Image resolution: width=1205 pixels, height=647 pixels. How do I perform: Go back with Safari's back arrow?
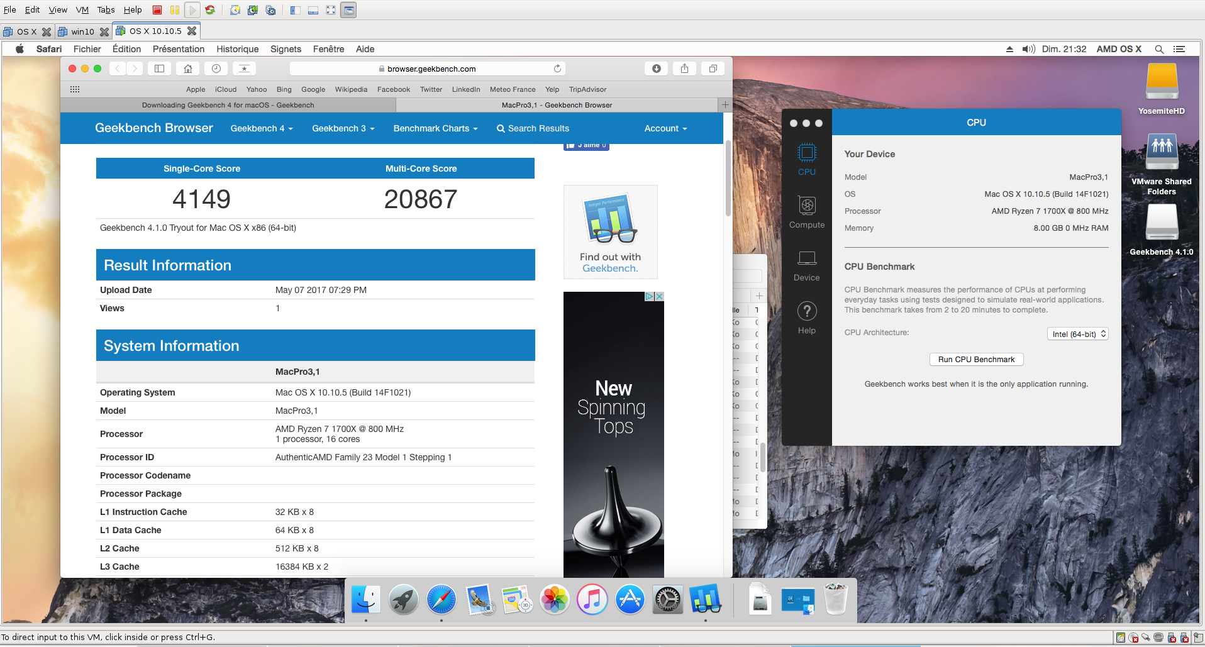[x=118, y=69]
